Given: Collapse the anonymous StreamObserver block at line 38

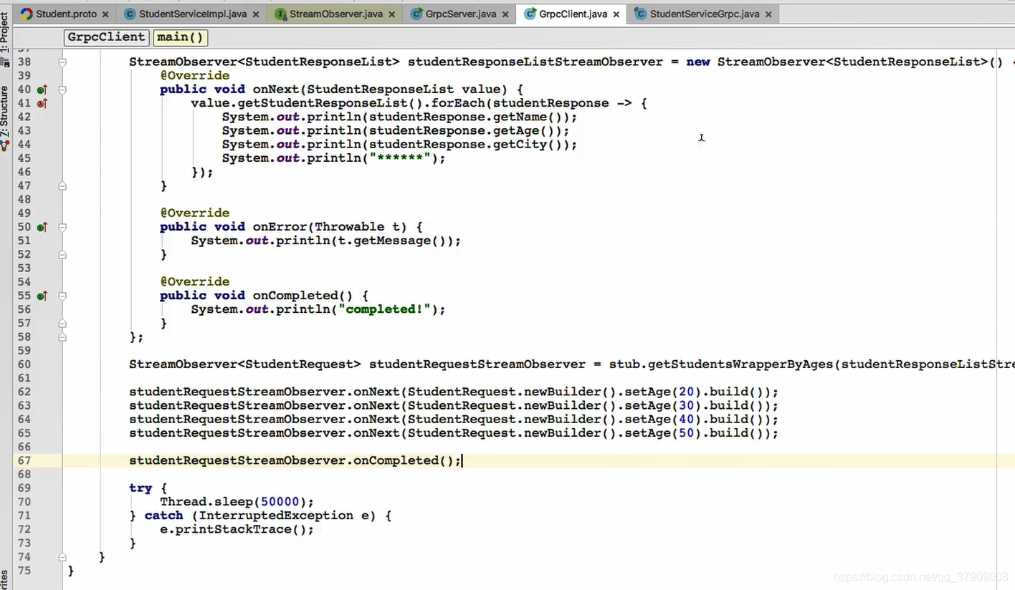Looking at the screenshot, I should click(62, 62).
